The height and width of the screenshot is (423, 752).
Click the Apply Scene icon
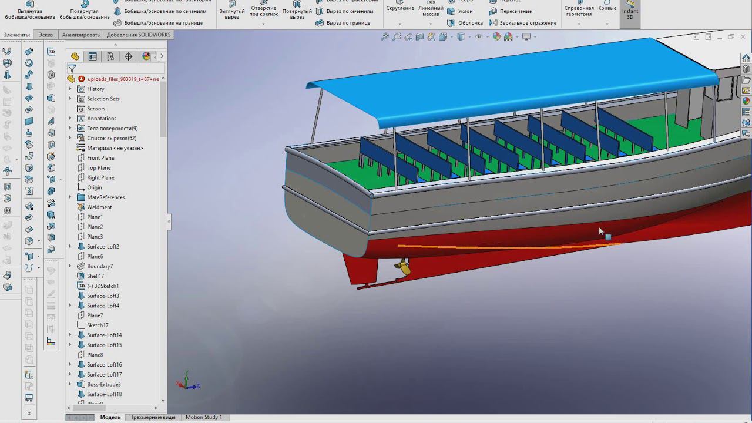coord(509,36)
